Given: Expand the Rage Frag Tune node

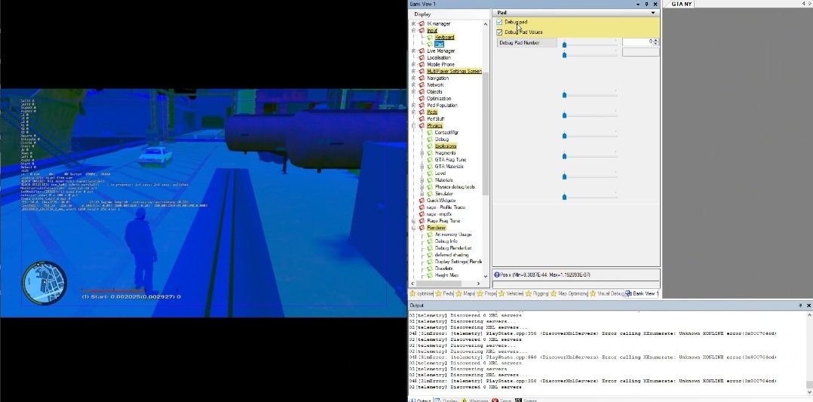Looking at the screenshot, I should pyautogui.click(x=413, y=221).
